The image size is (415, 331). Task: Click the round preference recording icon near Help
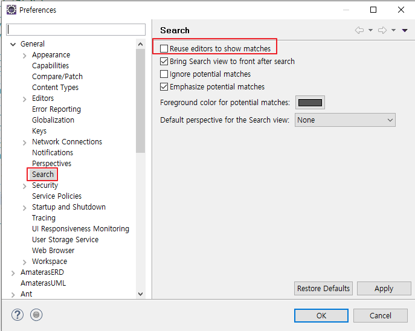(36, 315)
